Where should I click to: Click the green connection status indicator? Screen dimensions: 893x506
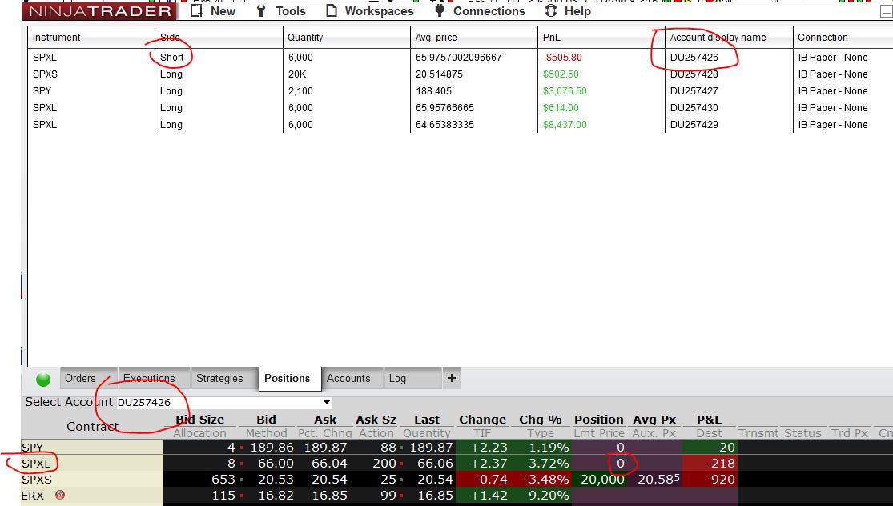click(x=43, y=379)
